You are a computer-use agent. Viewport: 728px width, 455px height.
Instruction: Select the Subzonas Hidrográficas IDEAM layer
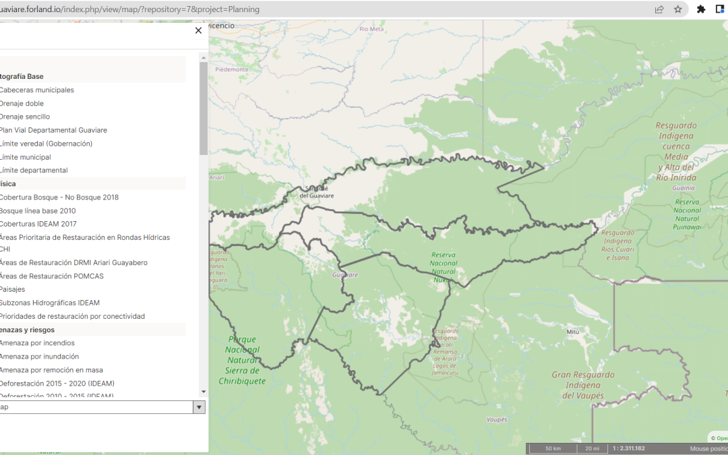(50, 303)
